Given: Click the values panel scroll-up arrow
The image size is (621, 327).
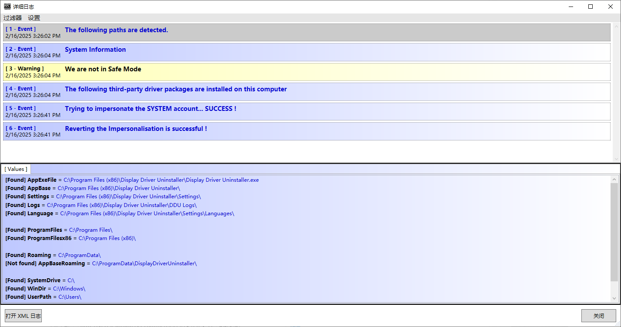Looking at the screenshot, I should pos(614,179).
